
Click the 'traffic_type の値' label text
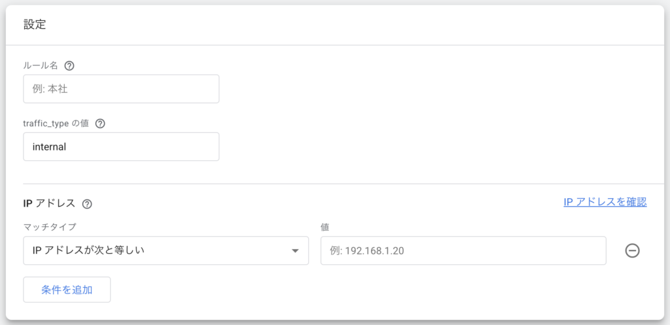(x=58, y=124)
